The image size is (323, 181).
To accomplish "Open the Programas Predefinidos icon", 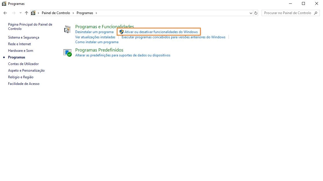I will (67, 52).
